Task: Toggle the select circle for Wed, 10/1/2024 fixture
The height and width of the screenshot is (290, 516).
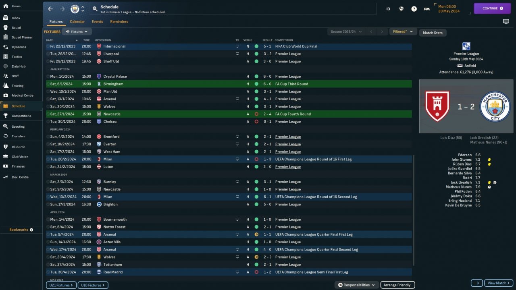Action: point(48,91)
